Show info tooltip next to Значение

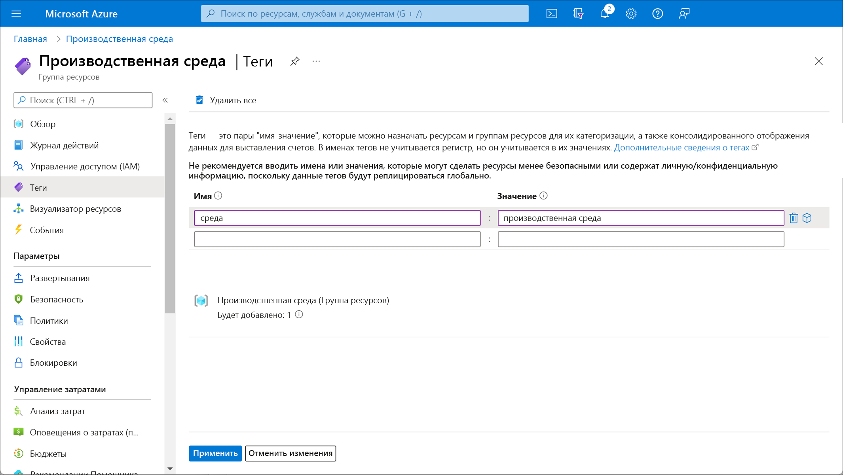click(544, 196)
